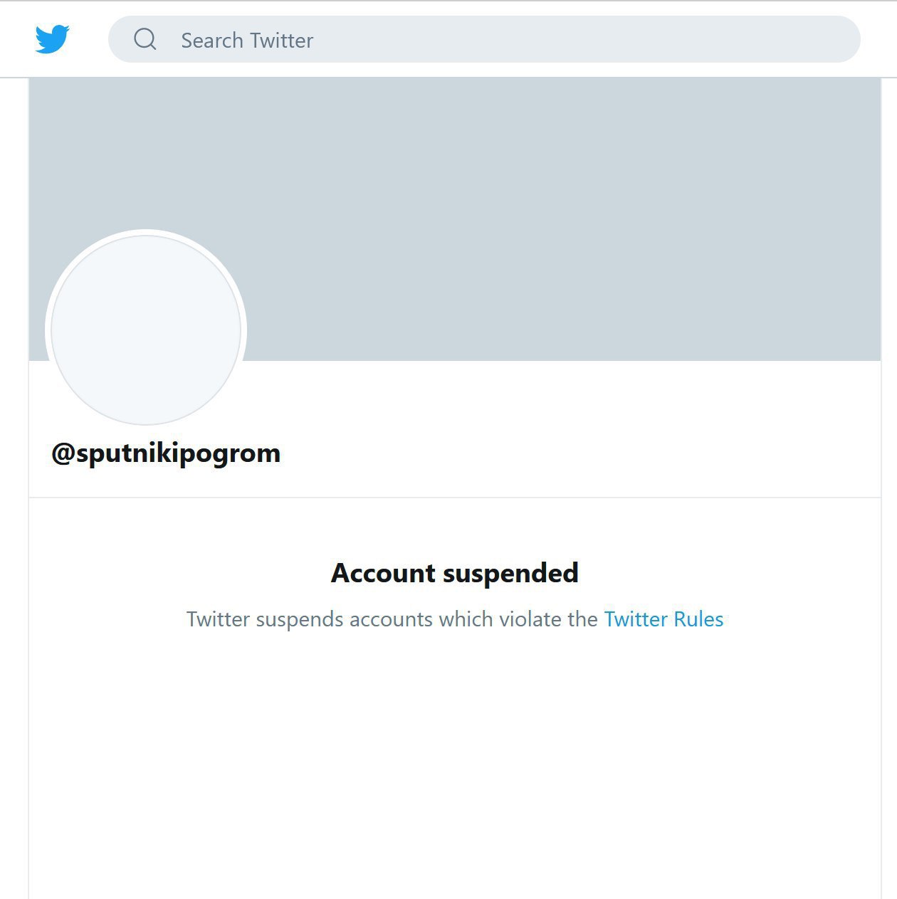
Task: Click the search lens inside the search bar
Action: tap(145, 39)
